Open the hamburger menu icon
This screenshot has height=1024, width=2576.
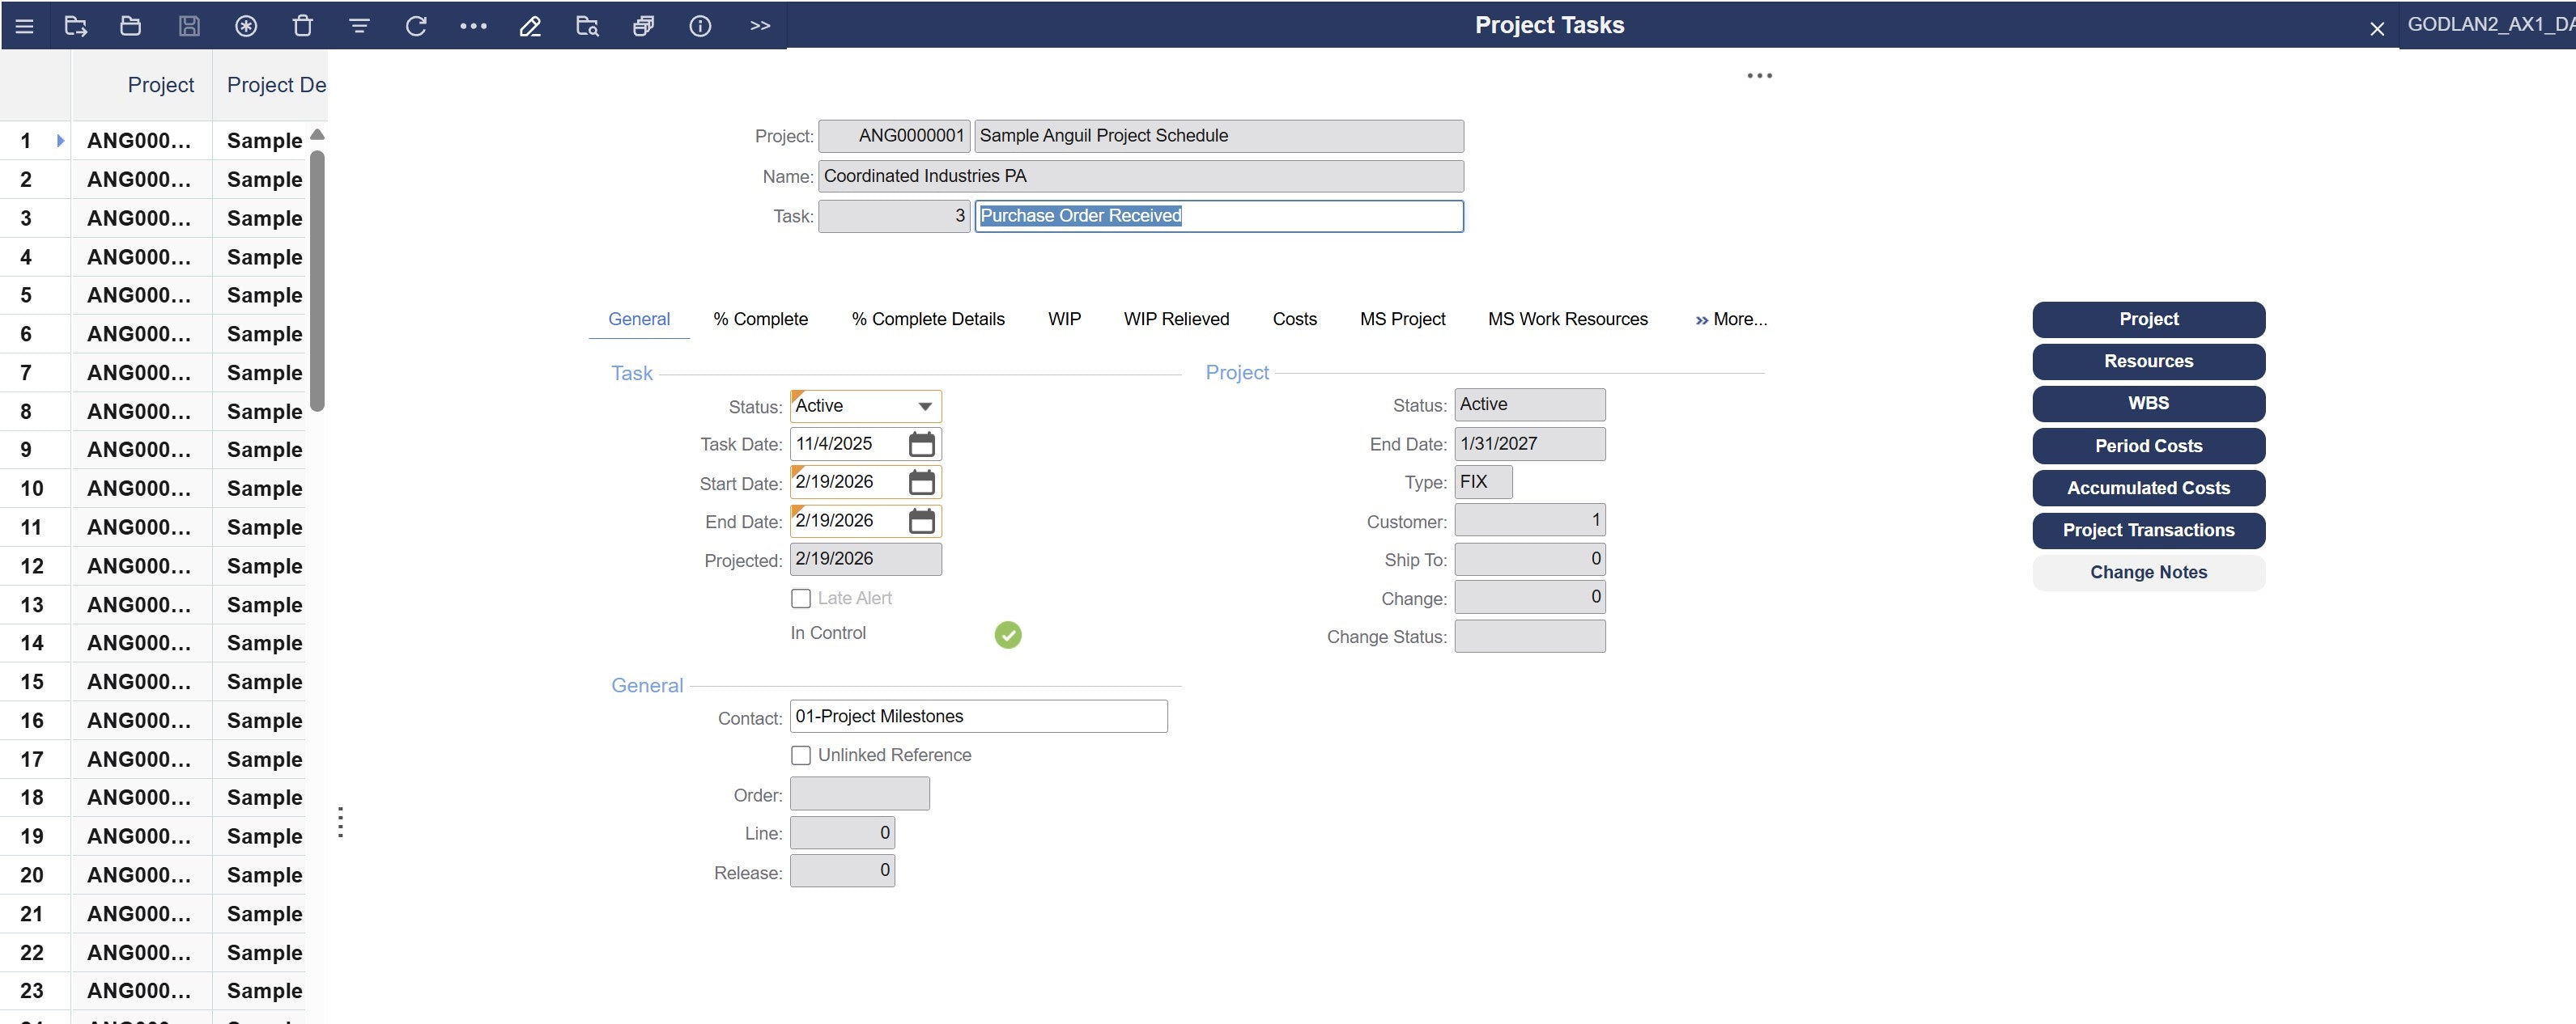(x=25, y=26)
